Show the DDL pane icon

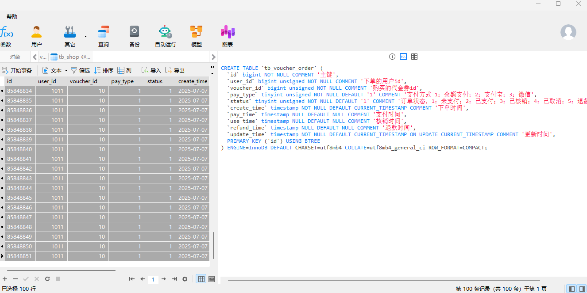tap(403, 57)
